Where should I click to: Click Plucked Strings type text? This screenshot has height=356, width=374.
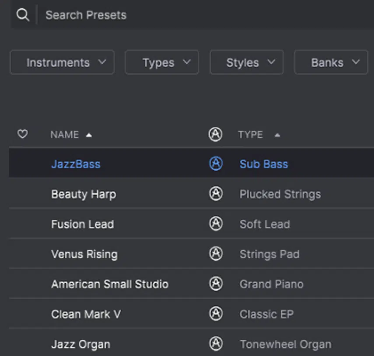280,194
